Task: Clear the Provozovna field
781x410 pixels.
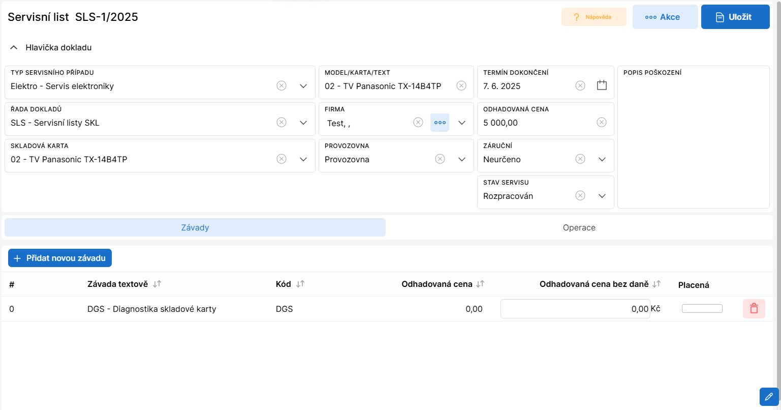Action: (x=440, y=159)
